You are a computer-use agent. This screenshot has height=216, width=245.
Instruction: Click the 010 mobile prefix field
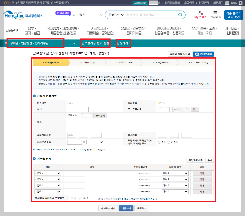tap(72, 135)
